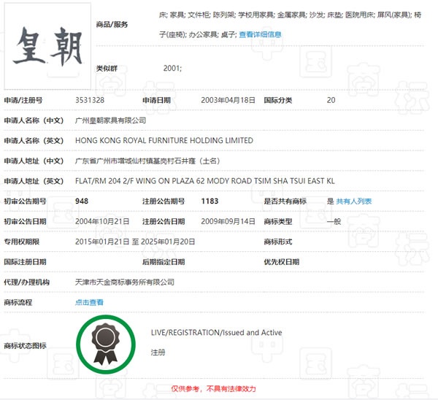Click the red disclaimer 仅供参考，不具有法律效力
438x400 pixels.
(x=213, y=389)
